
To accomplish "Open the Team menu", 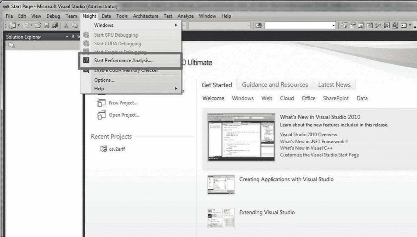I will click(x=71, y=16).
